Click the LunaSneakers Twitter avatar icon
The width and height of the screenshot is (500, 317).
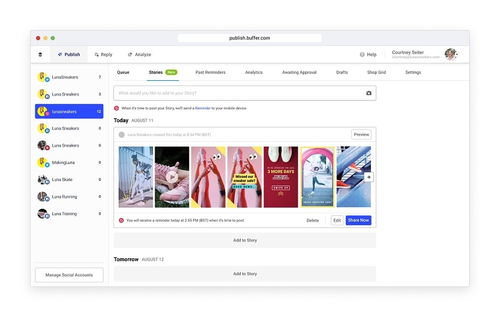pyautogui.click(x=42, y=77)
